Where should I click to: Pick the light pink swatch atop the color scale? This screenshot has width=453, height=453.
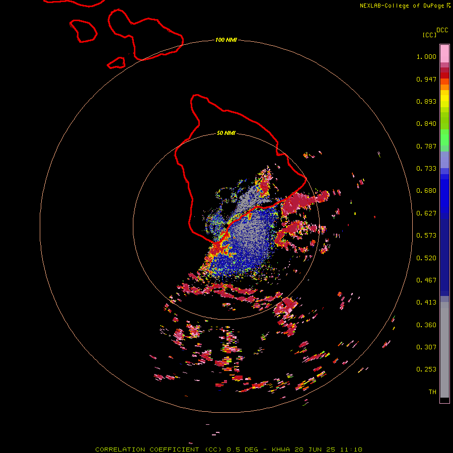click(x=444, y=54)
